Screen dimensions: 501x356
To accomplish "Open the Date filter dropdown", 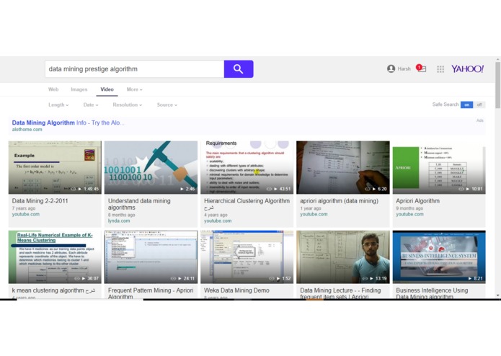I will click(x=91, y=104).
